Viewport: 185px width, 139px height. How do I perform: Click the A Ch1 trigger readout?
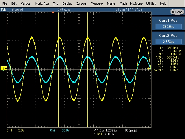click(x=104, y=134)
